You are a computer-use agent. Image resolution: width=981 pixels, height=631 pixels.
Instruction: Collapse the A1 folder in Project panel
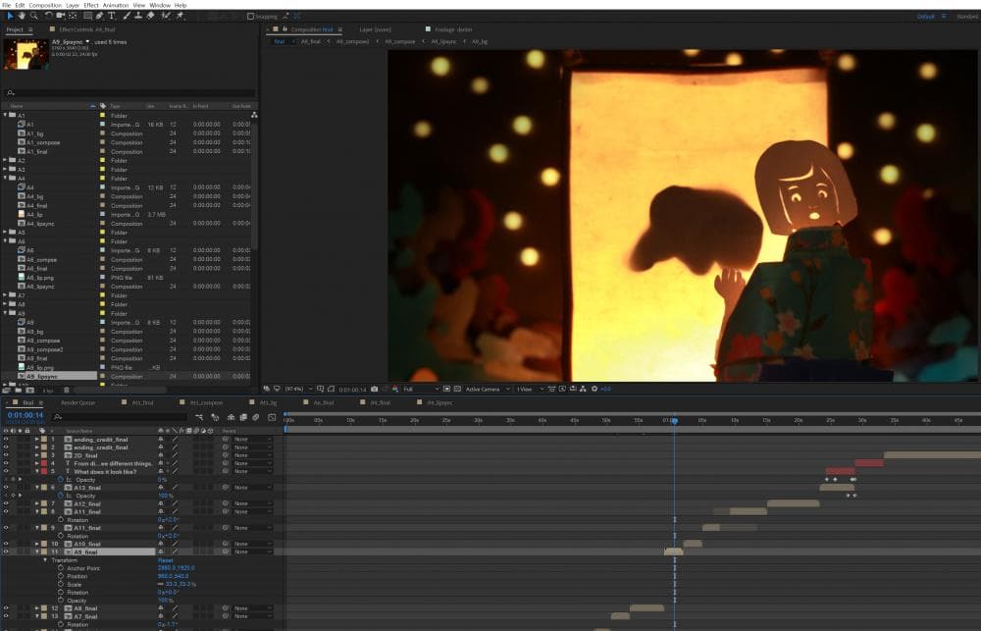click(x=6, y=115)
